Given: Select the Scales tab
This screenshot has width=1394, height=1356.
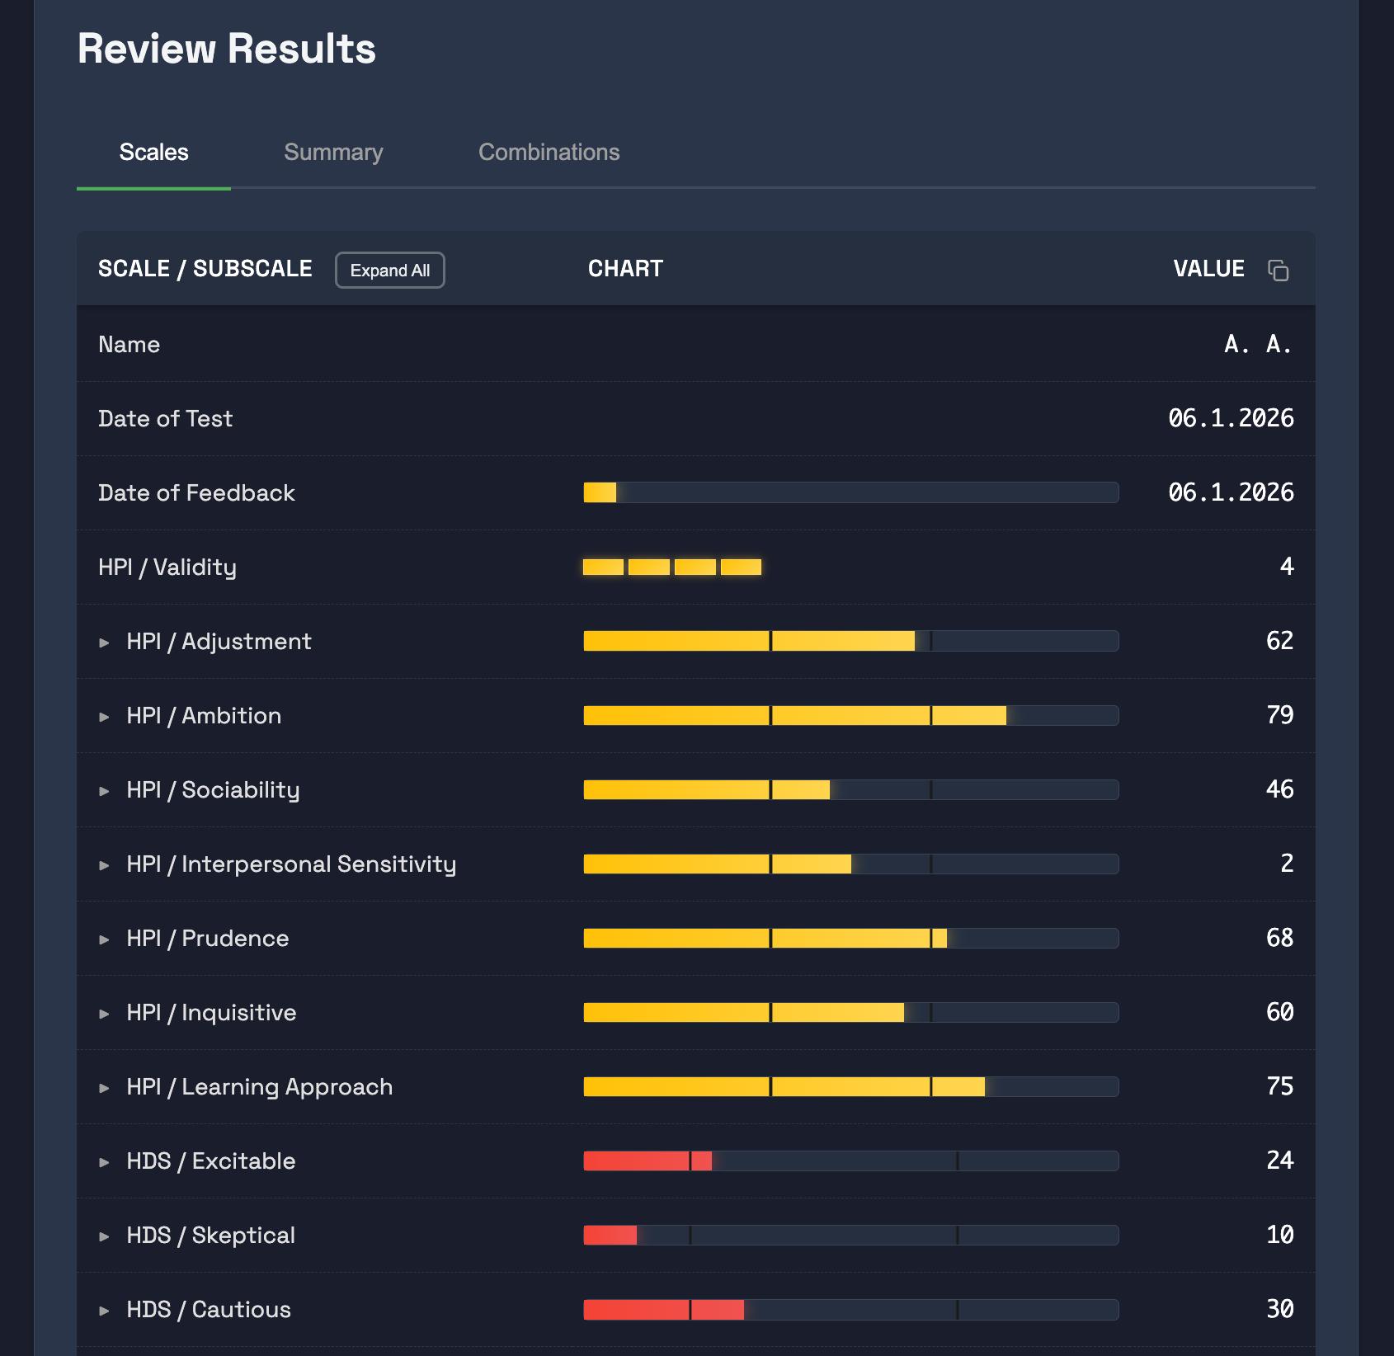Looking at the screenshot, I should click(x=153, y=153).
